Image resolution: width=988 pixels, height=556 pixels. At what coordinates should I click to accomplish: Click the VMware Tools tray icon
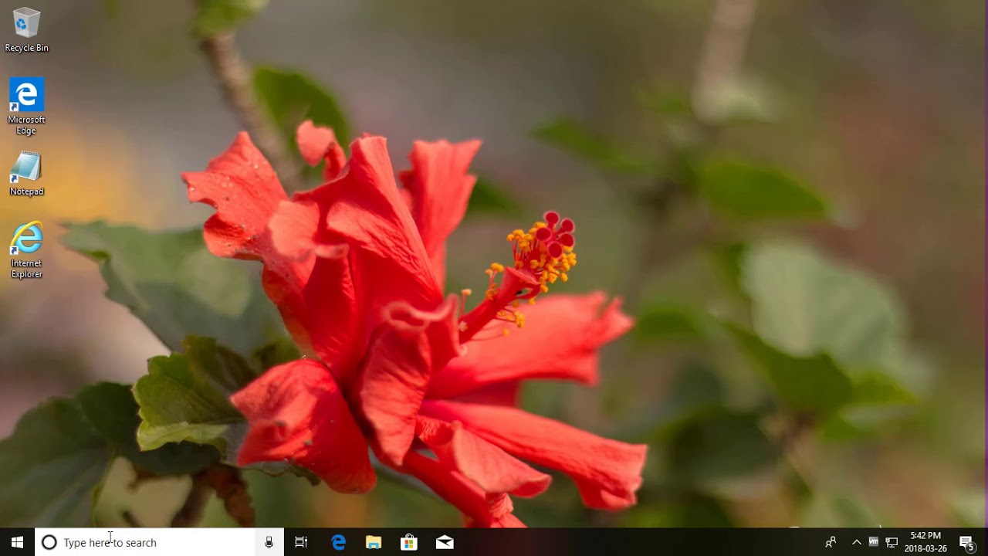point(874,542)
